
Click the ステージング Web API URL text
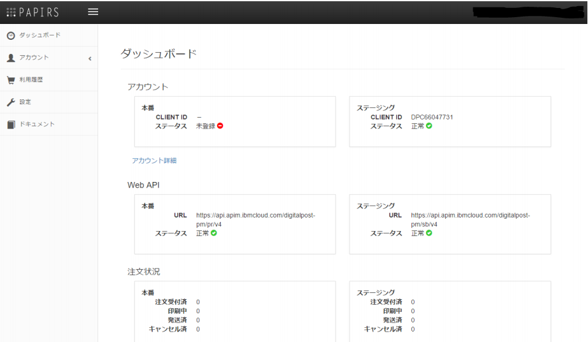(x=470, y=219)
